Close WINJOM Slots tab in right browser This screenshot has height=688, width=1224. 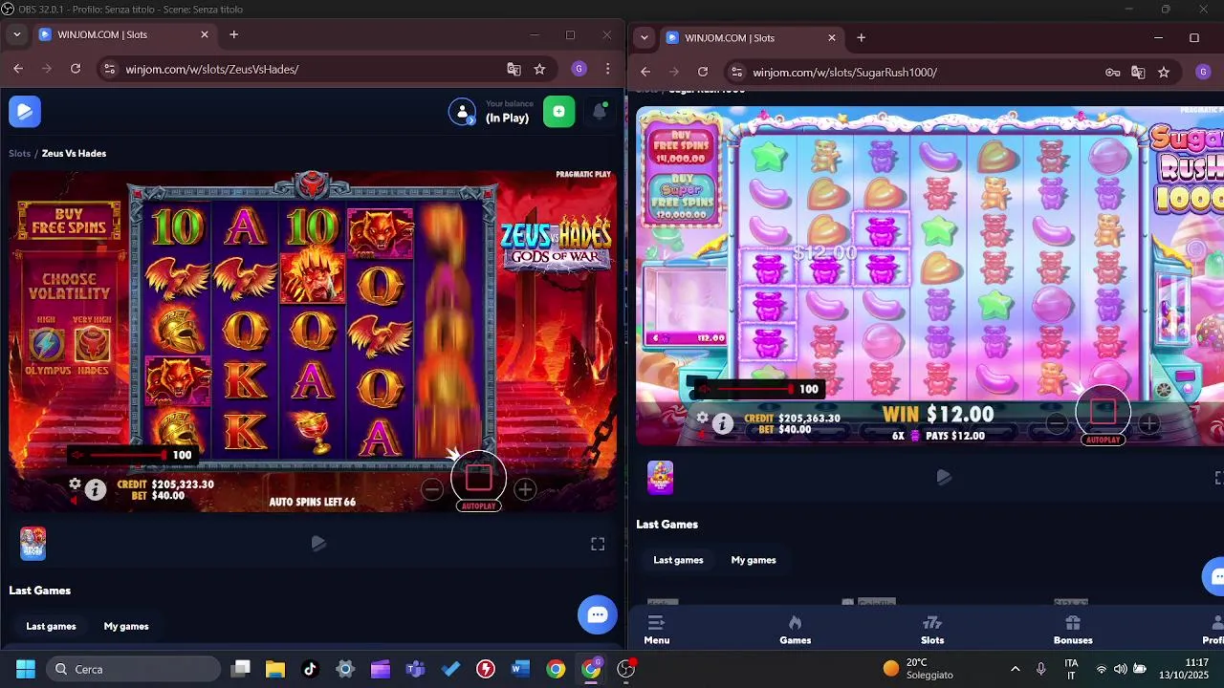click(832, 38)
